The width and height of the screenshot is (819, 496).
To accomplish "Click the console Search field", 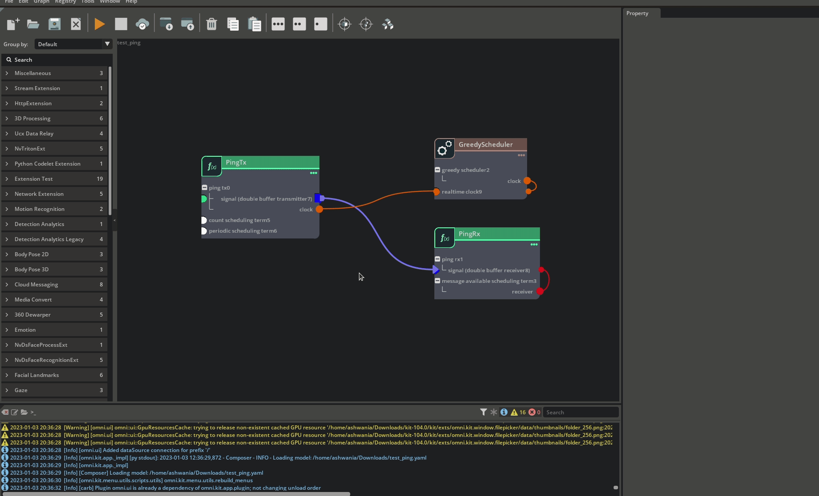I will point(581,412).
